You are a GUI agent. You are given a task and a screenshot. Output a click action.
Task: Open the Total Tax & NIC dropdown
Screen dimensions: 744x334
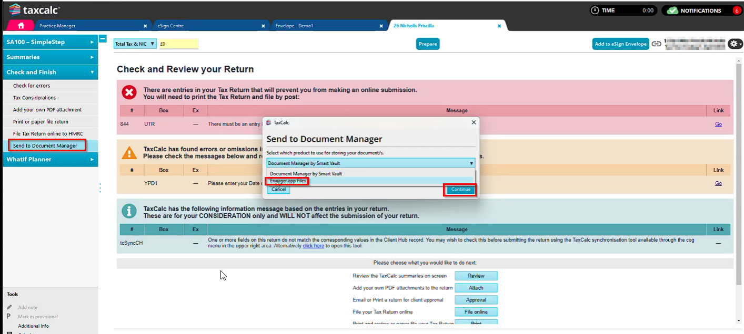135,44
